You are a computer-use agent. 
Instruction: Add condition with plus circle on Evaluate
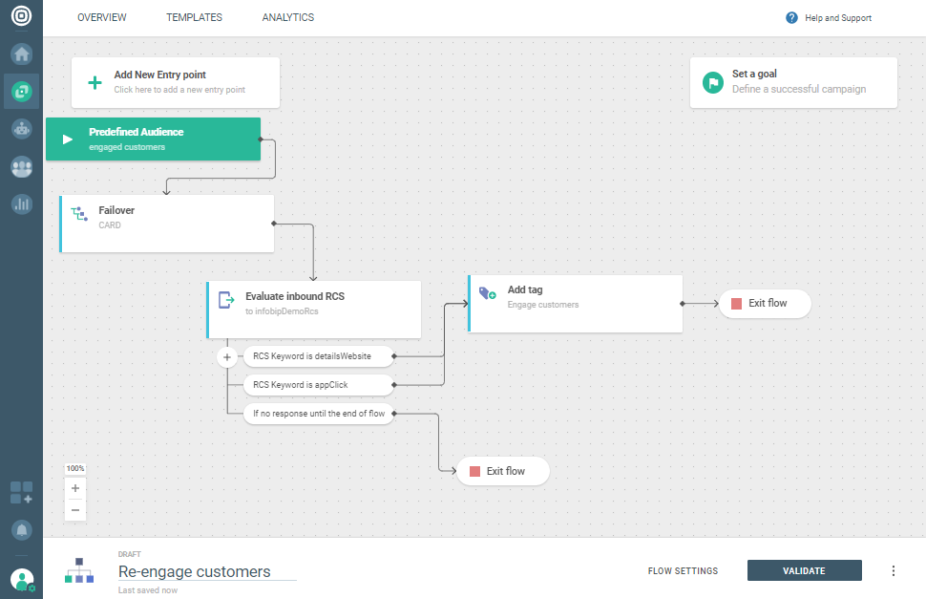[x=227, y=357]
